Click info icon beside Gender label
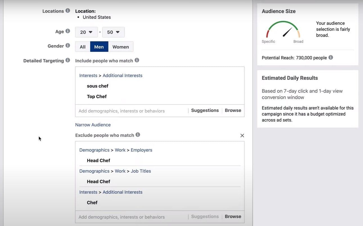 68,45
